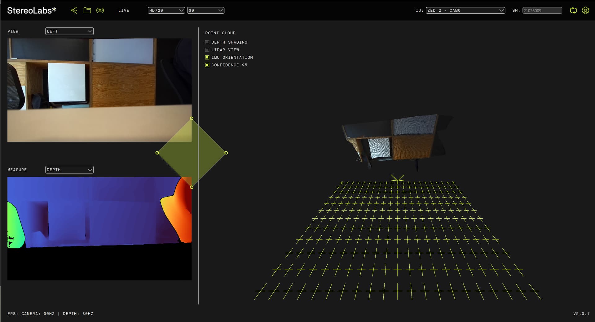Open settings via the gear icon
Screen dimensions: 595x322
point(585,11)
